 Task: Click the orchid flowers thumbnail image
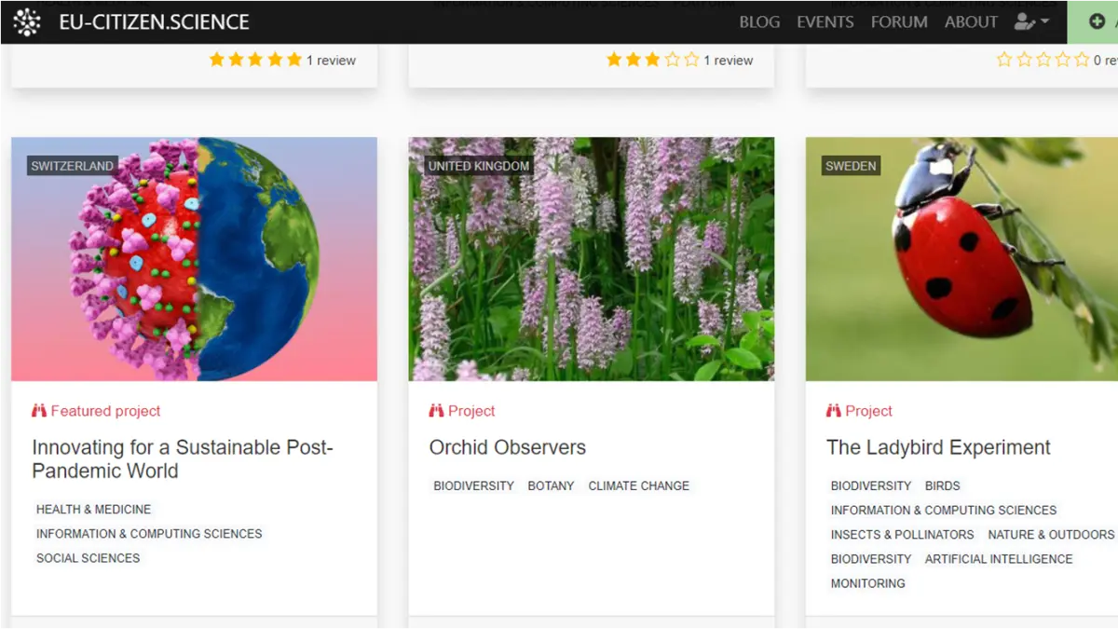(x=591, y=259)
